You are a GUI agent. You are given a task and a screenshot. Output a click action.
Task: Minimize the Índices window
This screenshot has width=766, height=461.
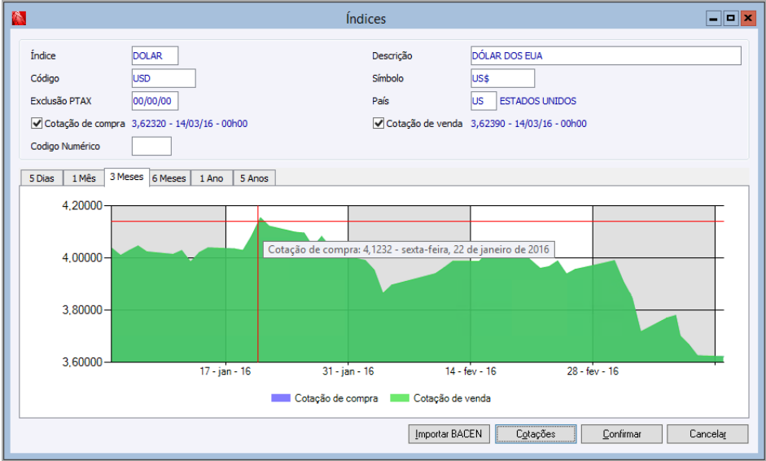coord(714,19)
